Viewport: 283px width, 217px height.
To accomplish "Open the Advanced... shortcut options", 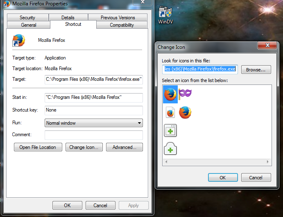I will coord(125,147).
